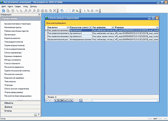Open the Тип формулы column filter dropdown

113,27
